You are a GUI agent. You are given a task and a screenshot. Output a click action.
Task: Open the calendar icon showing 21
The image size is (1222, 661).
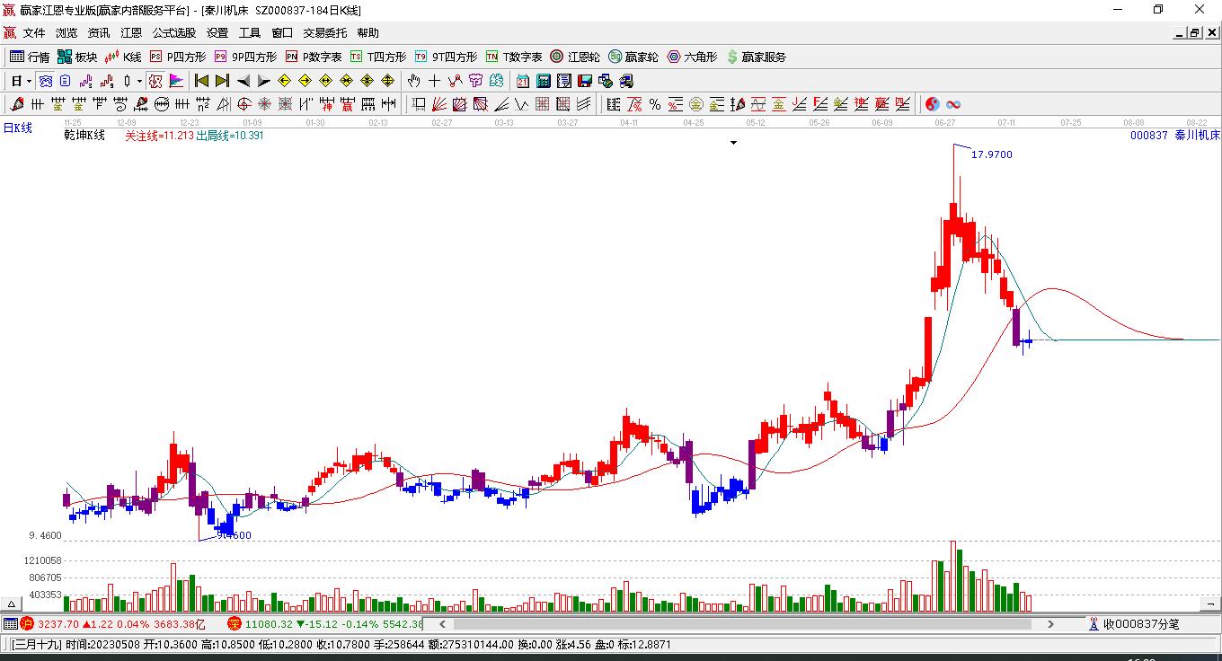click(523, 81)
